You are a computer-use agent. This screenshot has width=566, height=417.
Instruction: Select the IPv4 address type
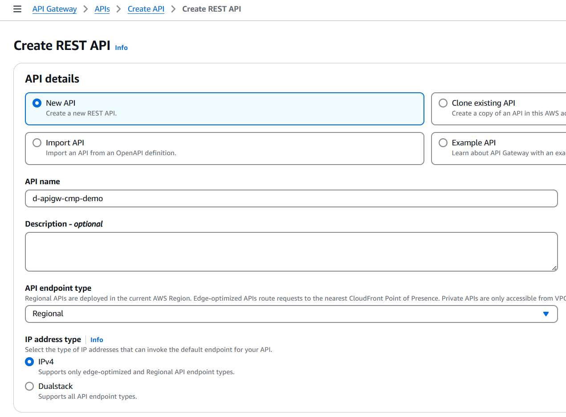pos(29,362)
